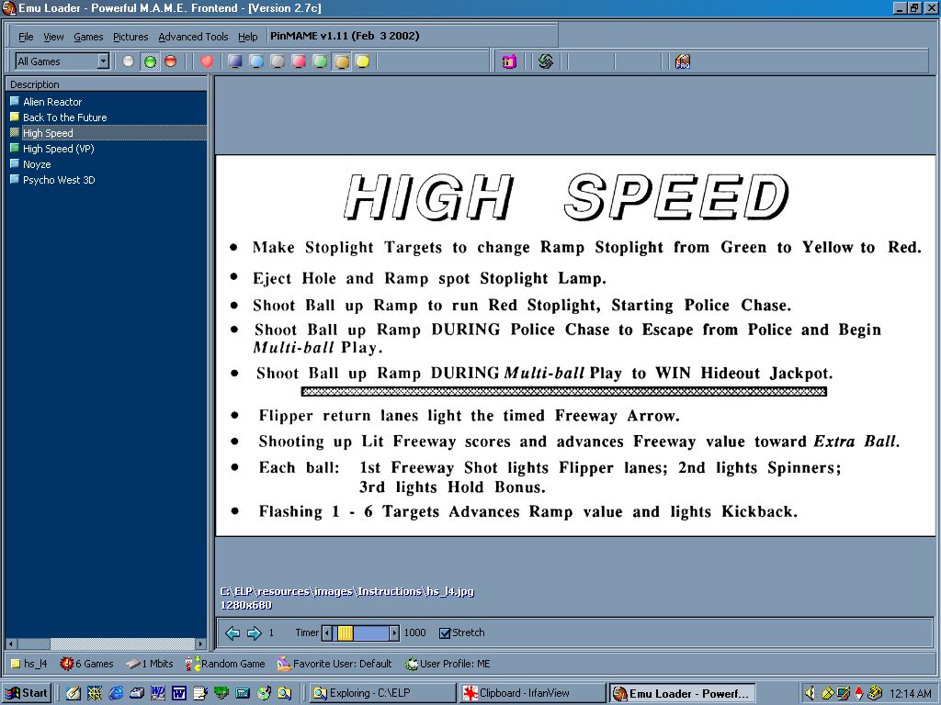This screenshot has width=941, height=705.
Task: Click the light blue monitor toolbar icon
Action: (x=256, y=62)
